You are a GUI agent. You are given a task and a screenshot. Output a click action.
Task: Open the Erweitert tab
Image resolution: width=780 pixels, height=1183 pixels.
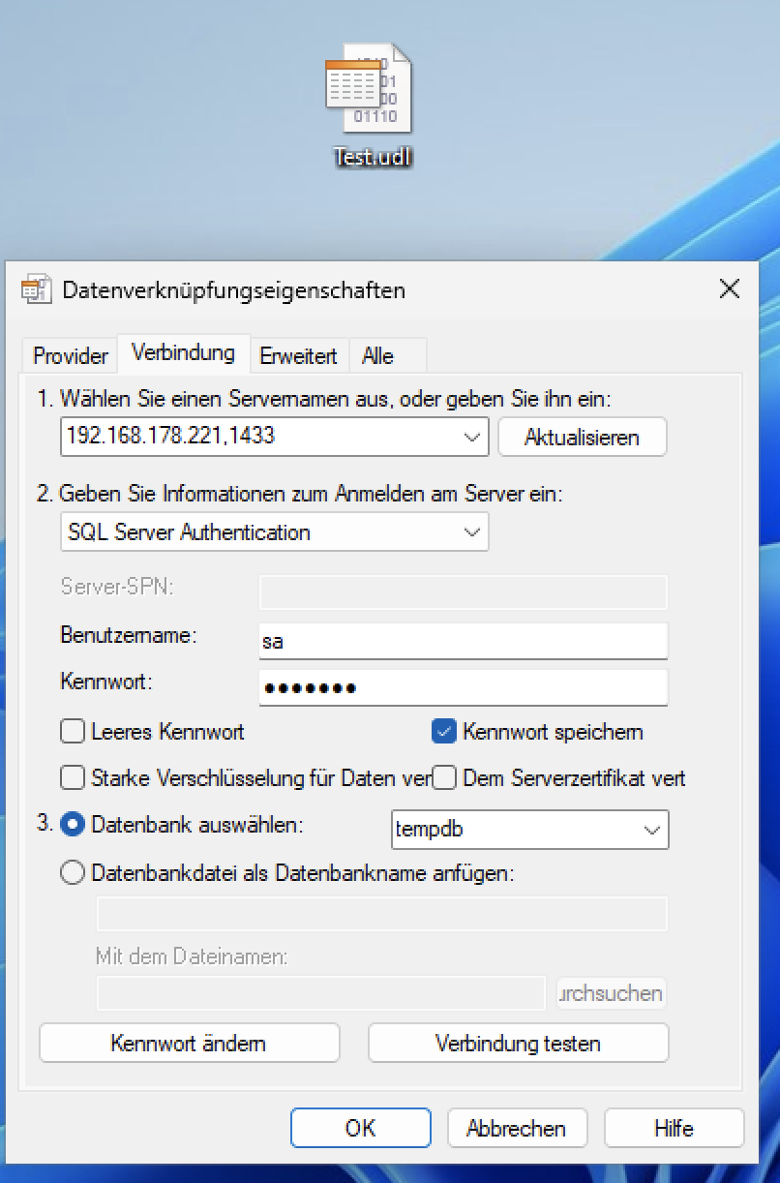[298, 355]
